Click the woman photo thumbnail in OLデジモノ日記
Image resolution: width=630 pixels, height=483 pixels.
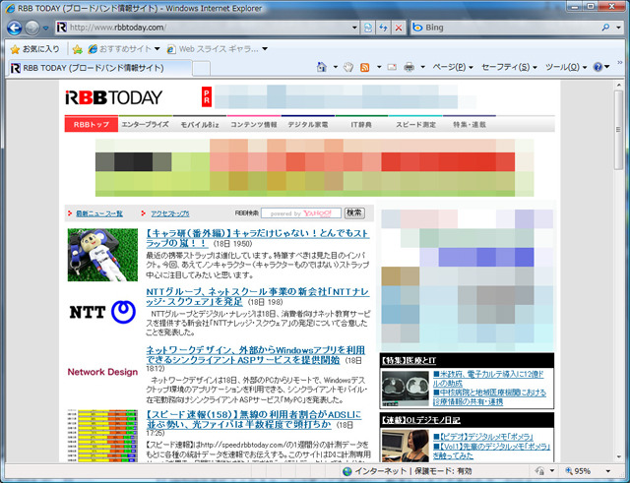click(x=406, y=446)
